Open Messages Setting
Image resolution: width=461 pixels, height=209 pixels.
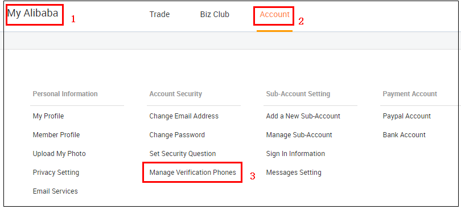(294, 173)
